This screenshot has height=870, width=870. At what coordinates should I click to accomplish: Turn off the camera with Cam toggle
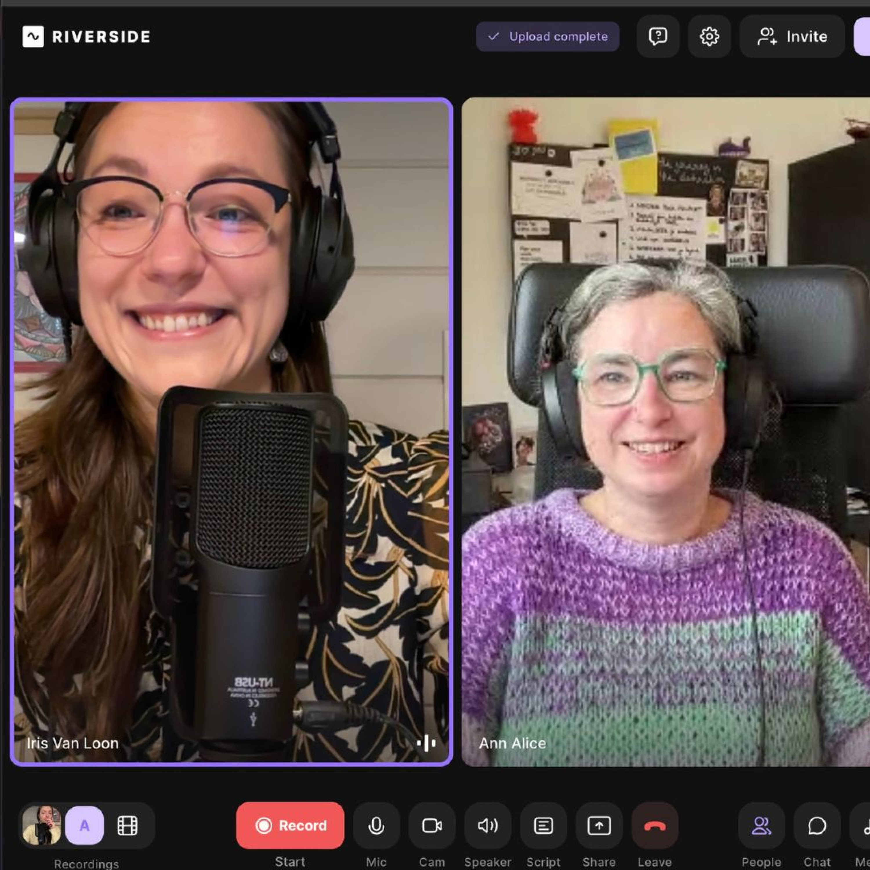coord(432,825)
